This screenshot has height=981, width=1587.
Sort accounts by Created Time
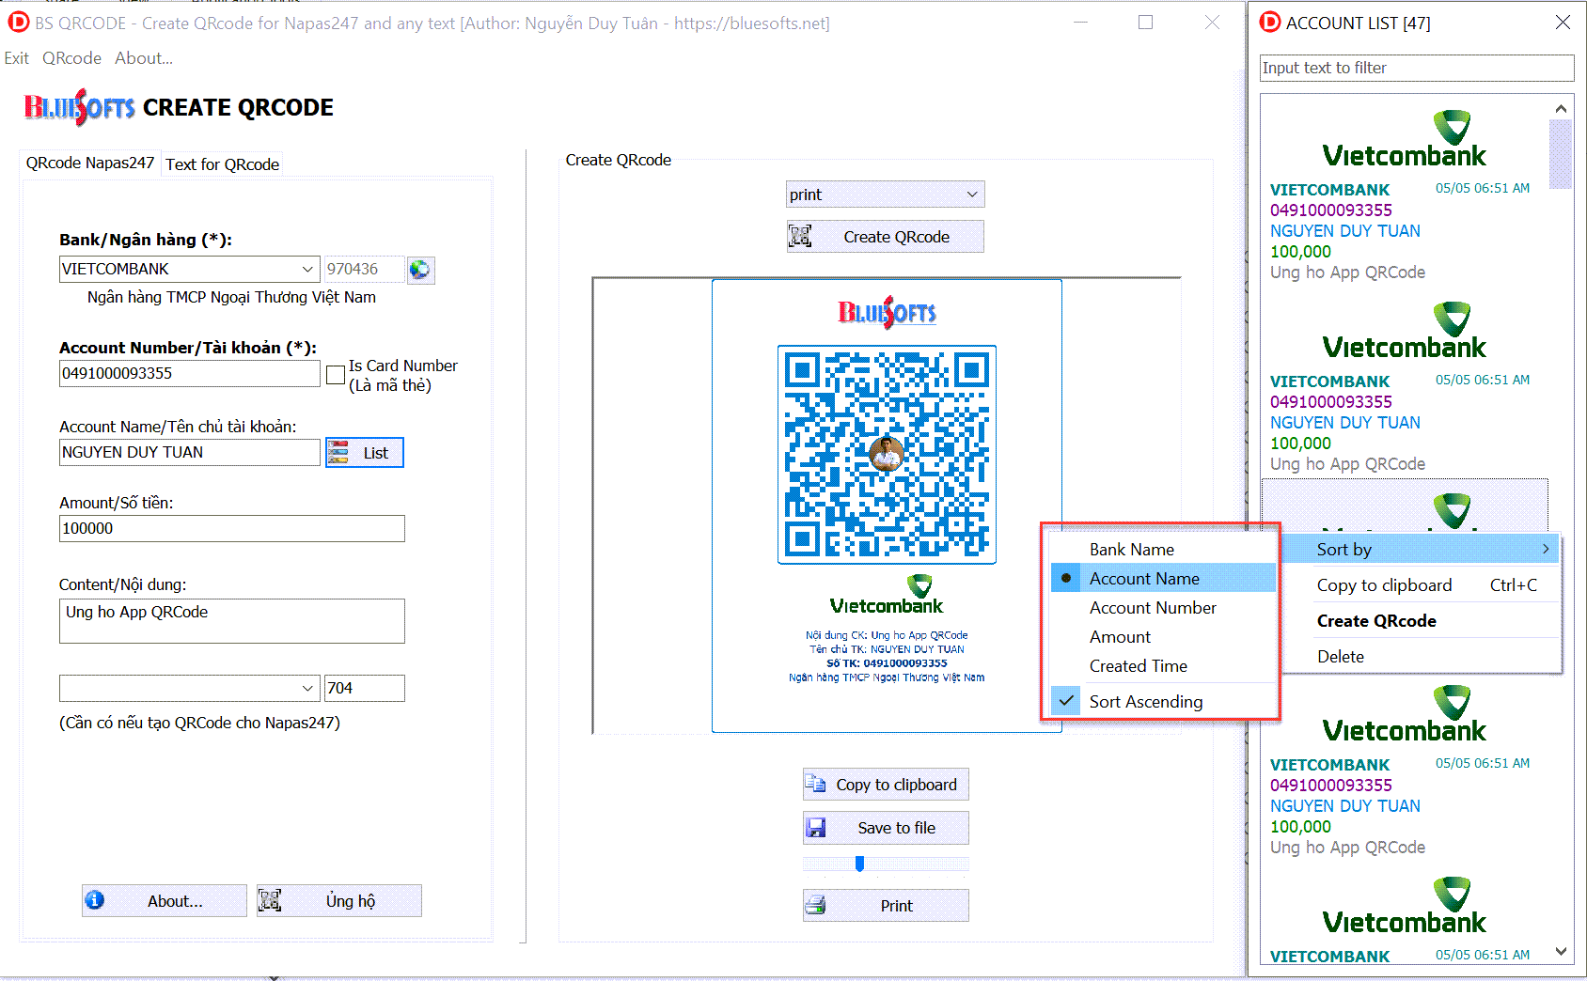pyautogui.click(x=1163, y=666)
